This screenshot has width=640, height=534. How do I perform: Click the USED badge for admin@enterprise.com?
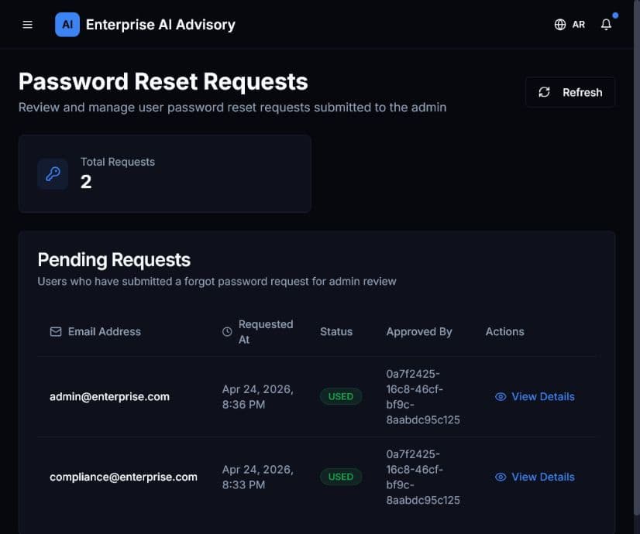(x=341, y=396)
